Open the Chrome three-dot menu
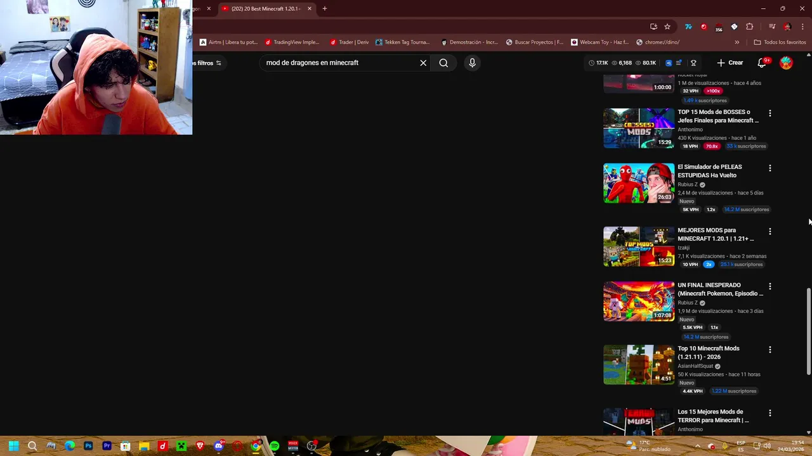This screenshot has height=456, width=812. pyautogui.click(x=802, y=27)
